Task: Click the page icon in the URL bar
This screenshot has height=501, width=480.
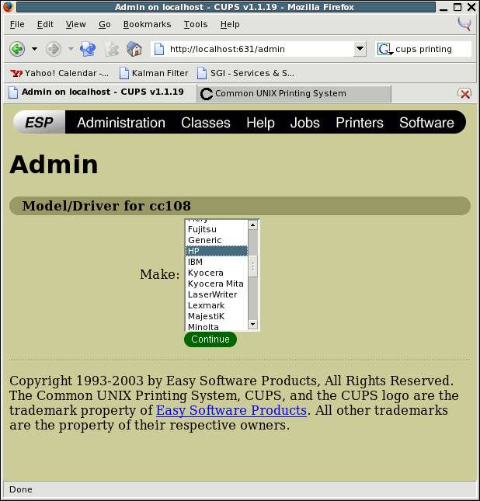Action: click(x=158, y=49)
